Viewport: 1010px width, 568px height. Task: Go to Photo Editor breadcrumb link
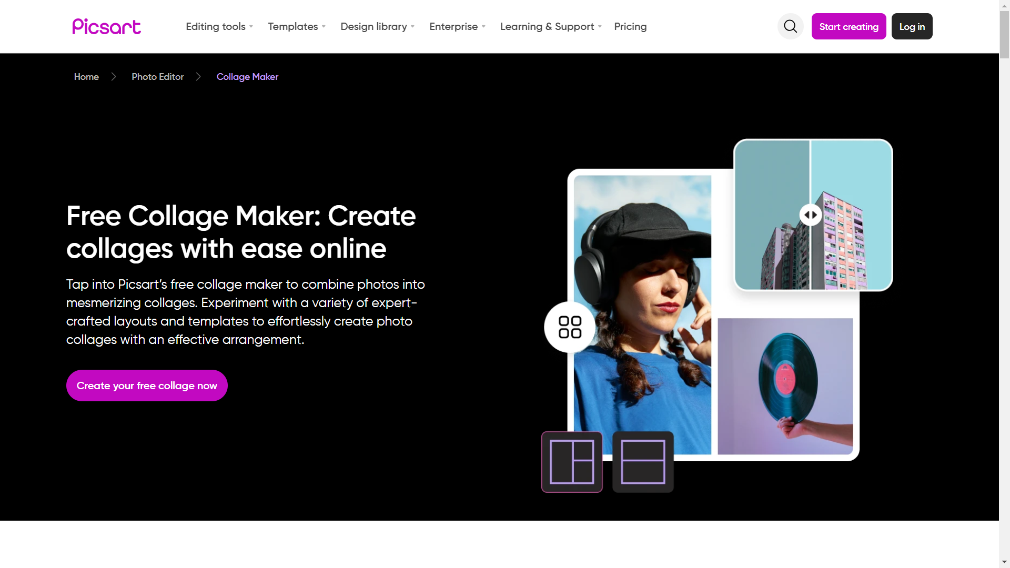[157, 77]
